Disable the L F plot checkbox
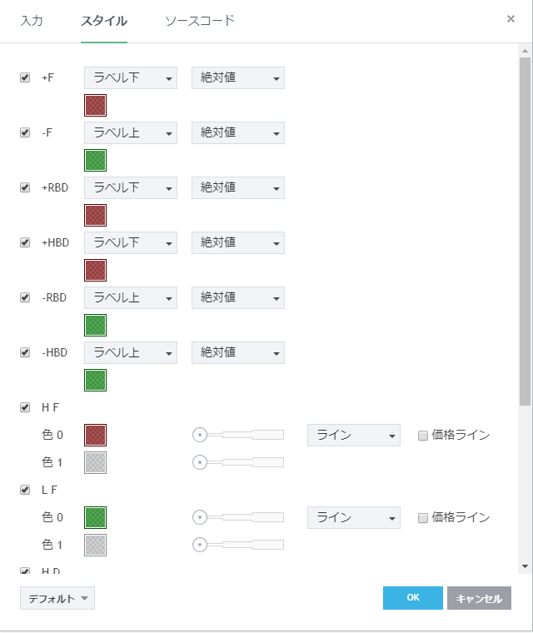The width and height of the screenshot is (533, 633). (x=25, y=490)
